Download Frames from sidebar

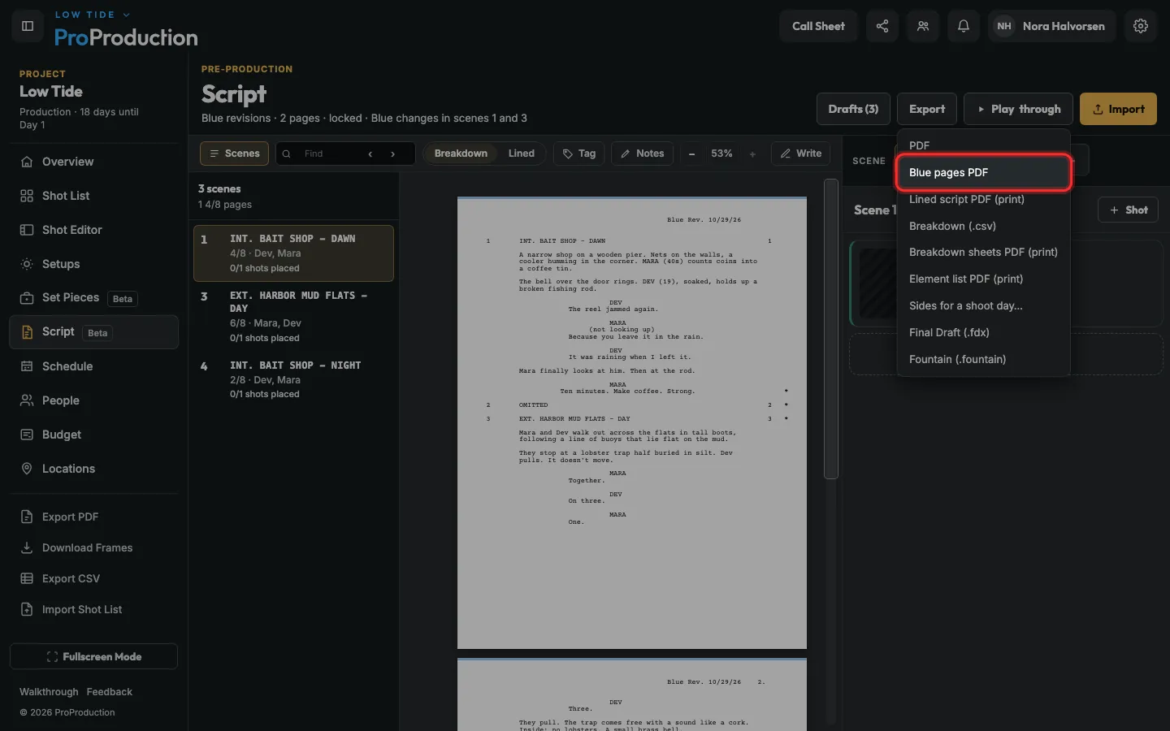(93, 547)
